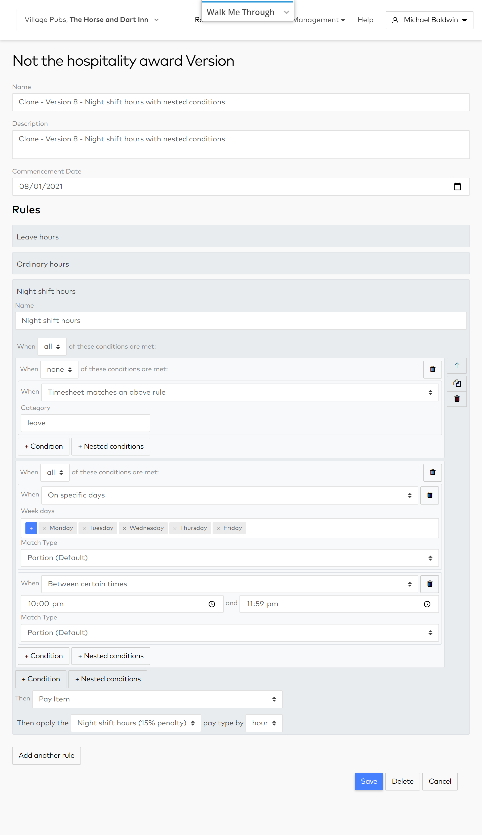Viewport: 482px width, 835px height.
Task: Open clock picker for 11:59 pm end time
Action: [427, 604]
